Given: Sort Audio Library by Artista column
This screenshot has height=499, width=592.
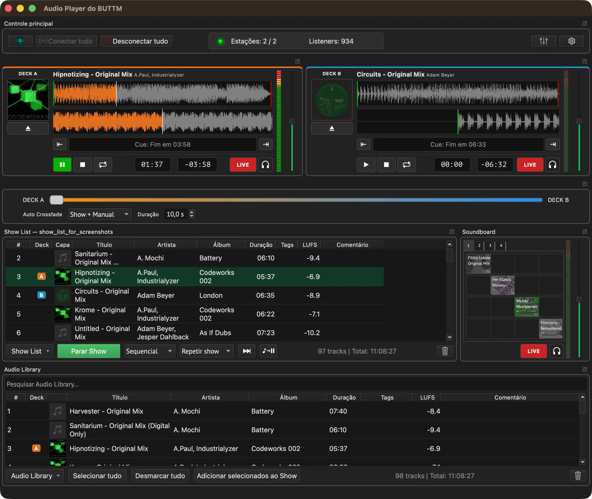Looking at the screenshot, I should [210, 397].
